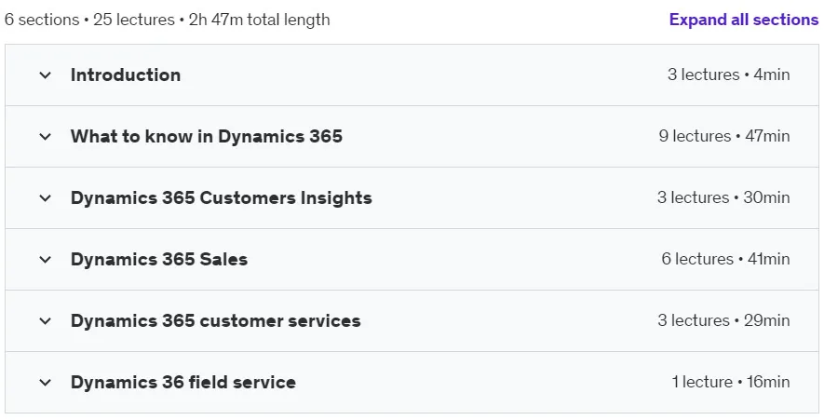Open the Introduction section title
The width and height of the screenshot is (824, 420).
coord(126,75)
